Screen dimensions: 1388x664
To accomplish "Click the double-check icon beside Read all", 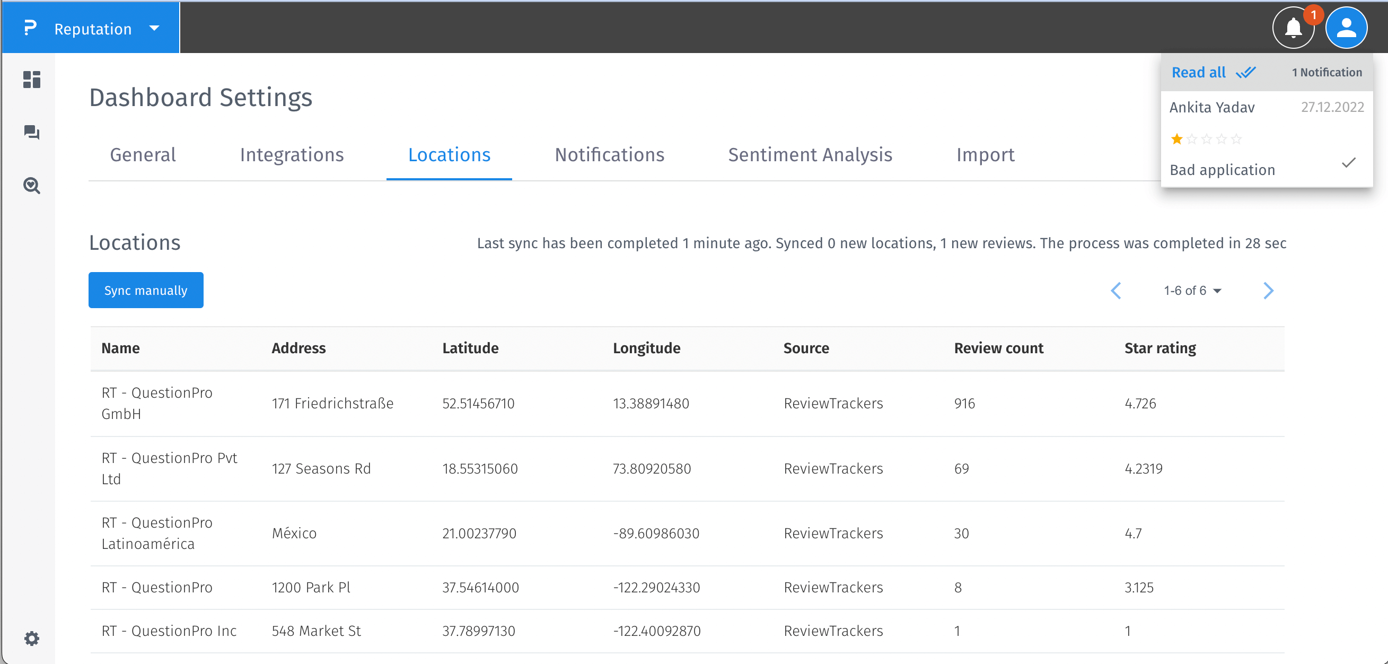I will (1246, 72).
